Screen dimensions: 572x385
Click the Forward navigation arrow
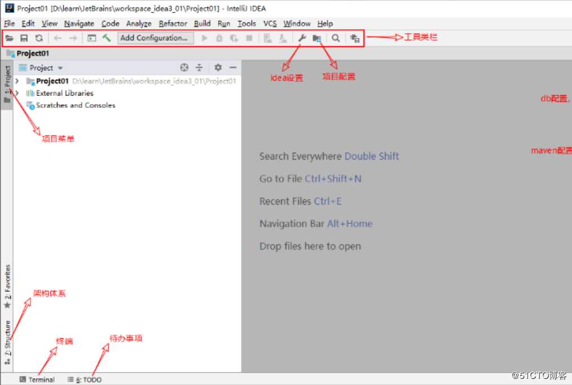point(73,38)
